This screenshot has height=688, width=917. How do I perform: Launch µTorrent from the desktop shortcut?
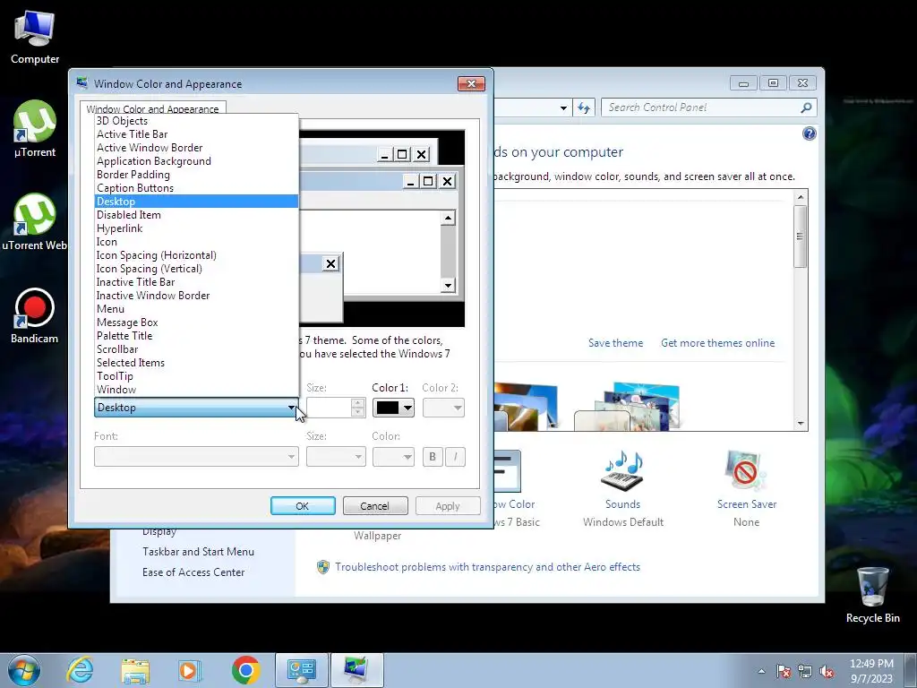(35, 129)
